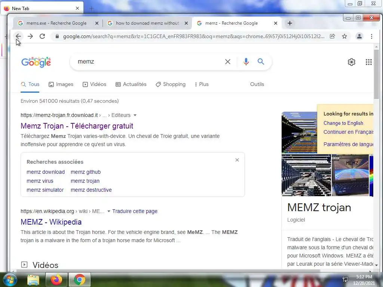Open the Windows Start orb

[x=10, y=280]
